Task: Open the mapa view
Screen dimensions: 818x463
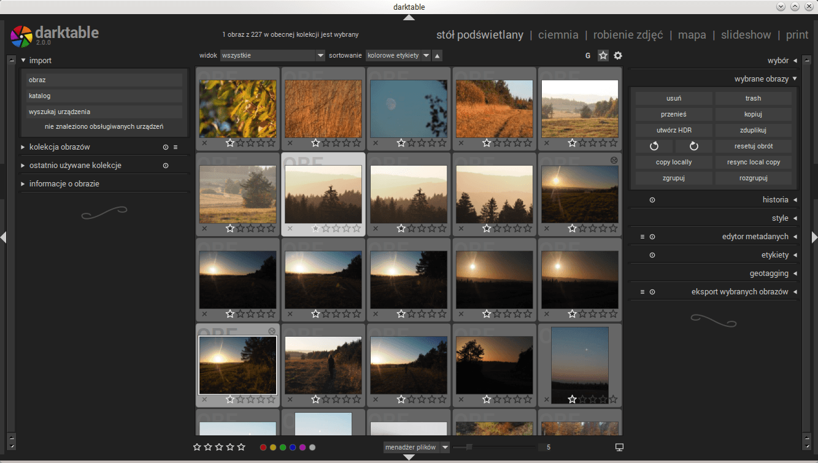Action: click(692, 35)
